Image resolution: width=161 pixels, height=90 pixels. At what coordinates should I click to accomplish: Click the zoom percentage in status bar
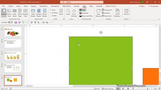155,89
